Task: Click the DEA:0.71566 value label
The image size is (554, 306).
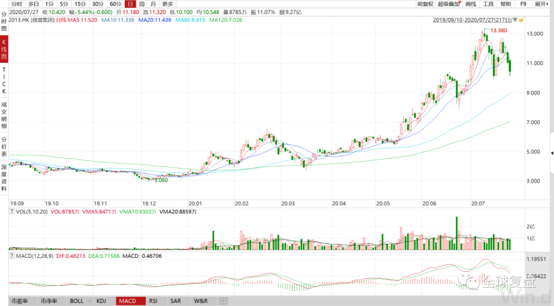Action: pos(104,256)
